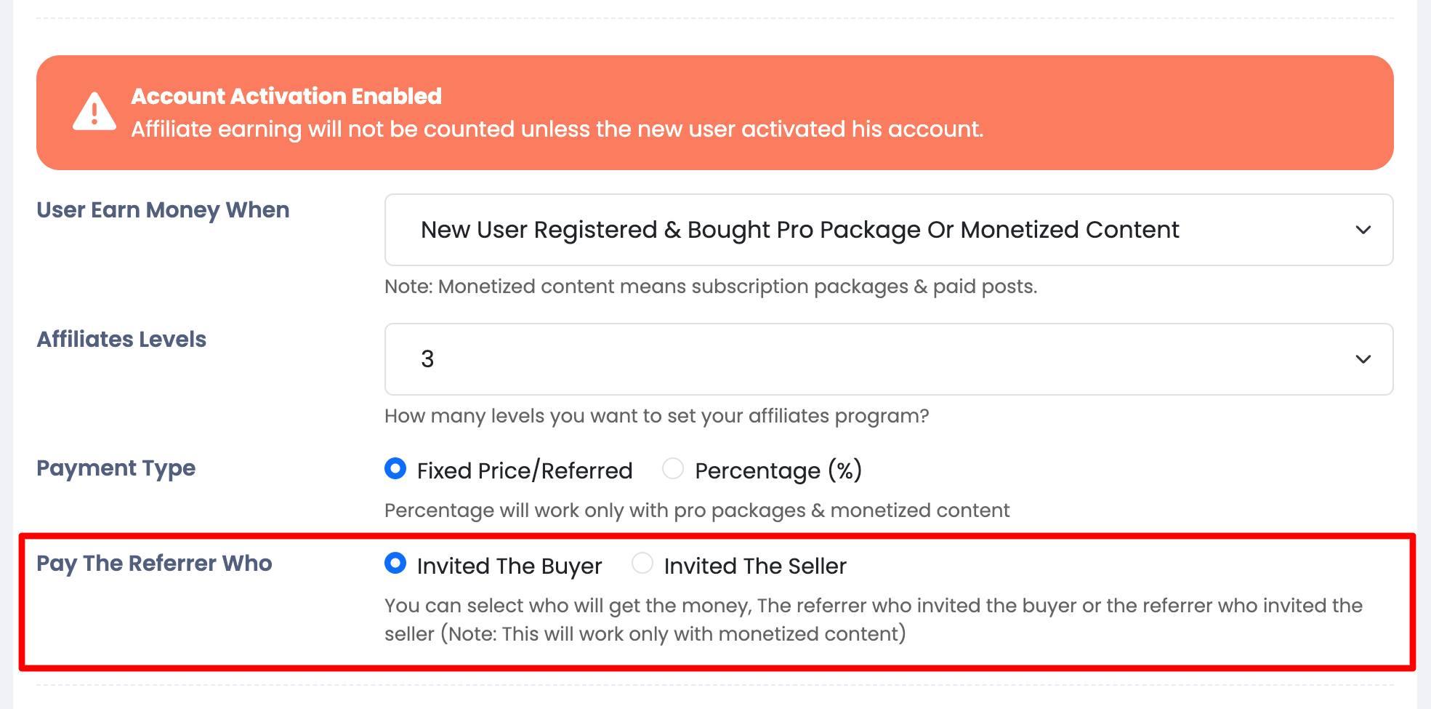Screen dimensions: 1431x709
Task: Select the Fixed Price/Referred radio button
Action: point(395,469)
